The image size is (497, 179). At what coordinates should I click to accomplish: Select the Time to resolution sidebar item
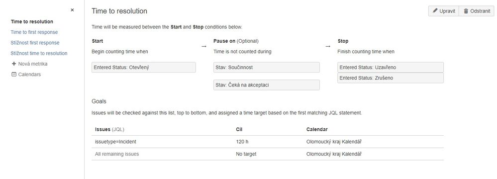(32, 21)
